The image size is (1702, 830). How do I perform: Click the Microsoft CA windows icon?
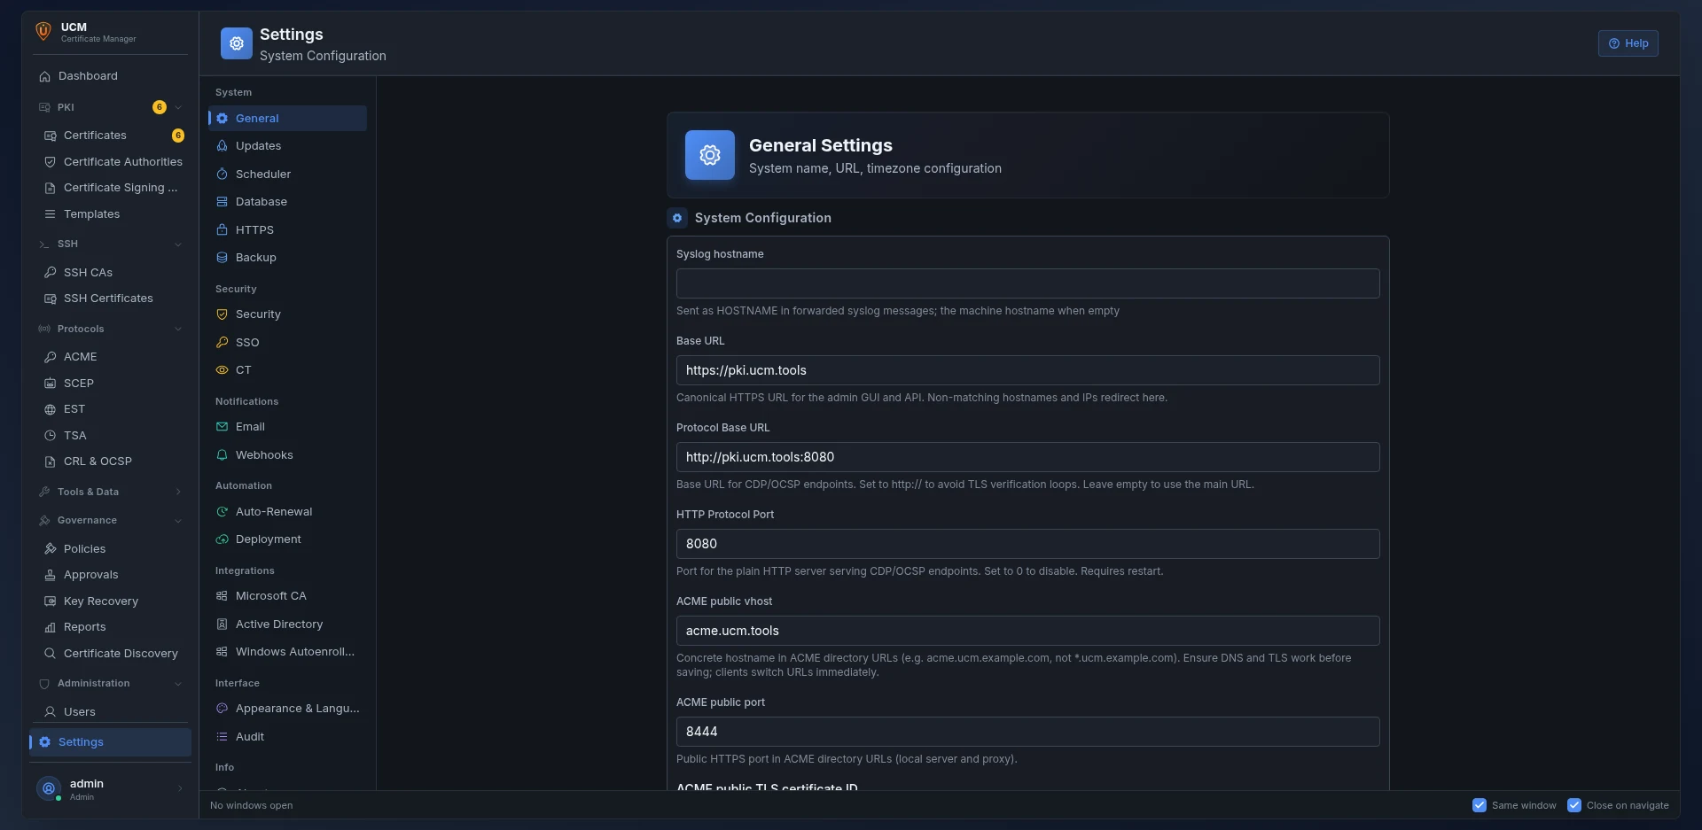tap(222, 596)
